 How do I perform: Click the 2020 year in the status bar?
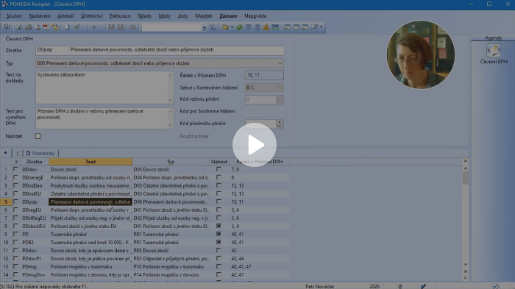(x=374, y=286)
